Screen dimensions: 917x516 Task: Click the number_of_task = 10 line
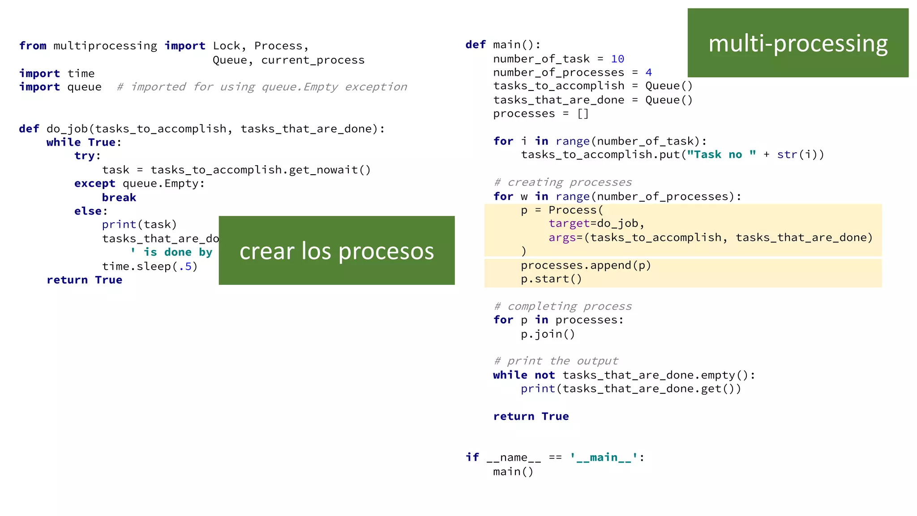558,59
